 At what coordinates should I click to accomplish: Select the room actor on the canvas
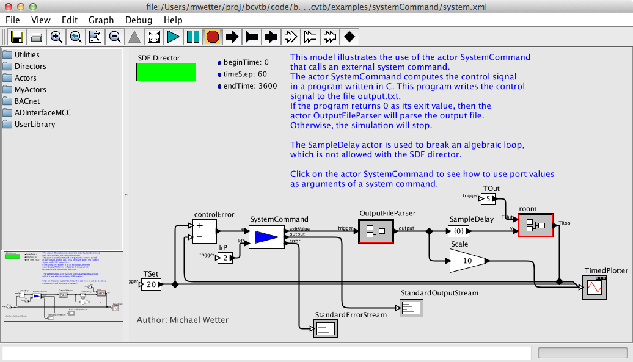coord(535,226)
